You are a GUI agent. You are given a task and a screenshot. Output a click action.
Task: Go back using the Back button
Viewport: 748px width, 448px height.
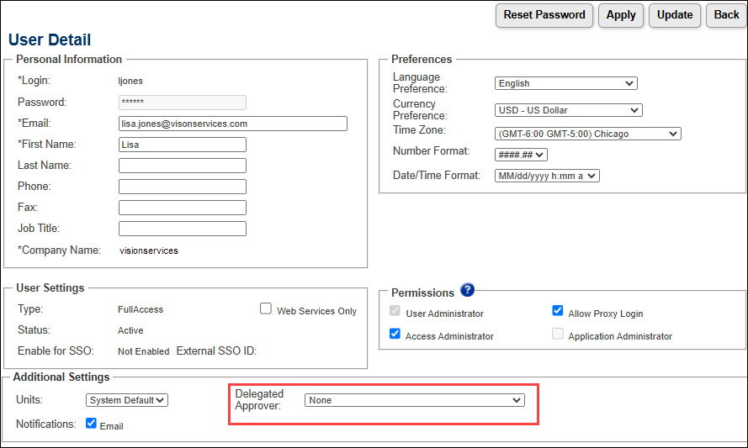coord(726,15)
